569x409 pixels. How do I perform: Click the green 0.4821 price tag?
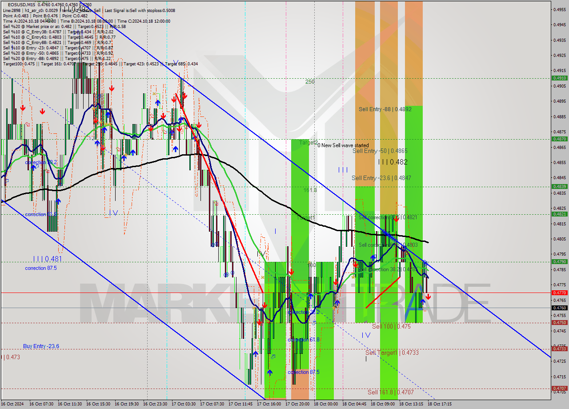point(559,214)
